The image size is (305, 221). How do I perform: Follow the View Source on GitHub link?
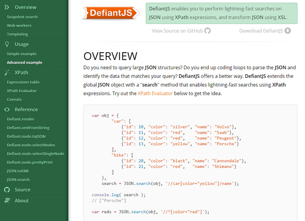pos(177,31)
